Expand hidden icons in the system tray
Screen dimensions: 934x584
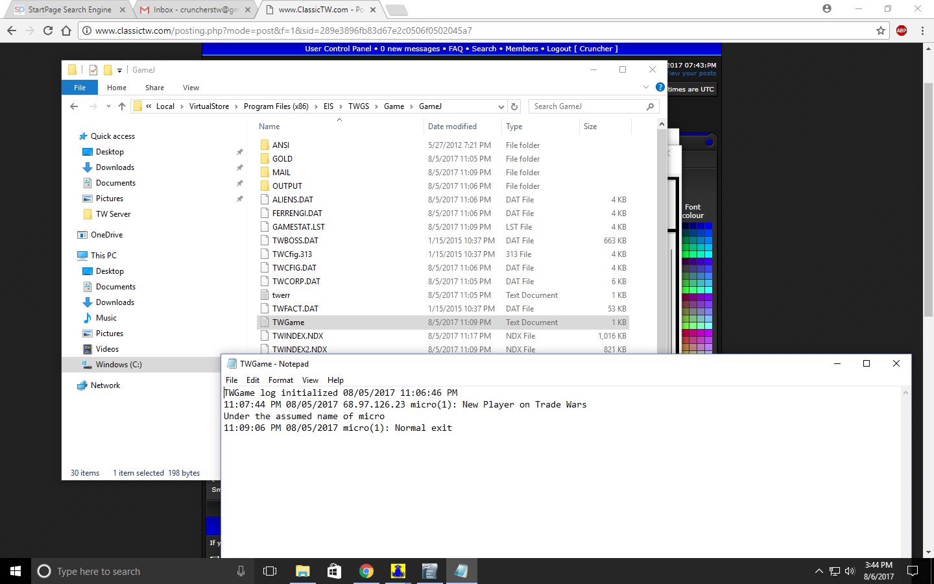click(x=819, y=571)
